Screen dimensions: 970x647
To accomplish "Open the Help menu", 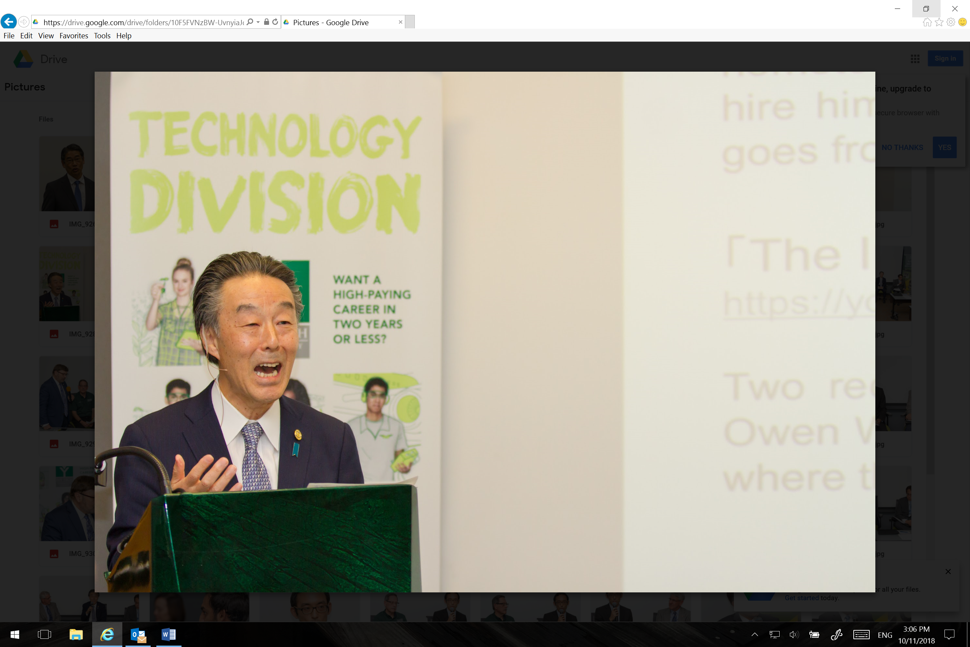I will pos(124,35).
